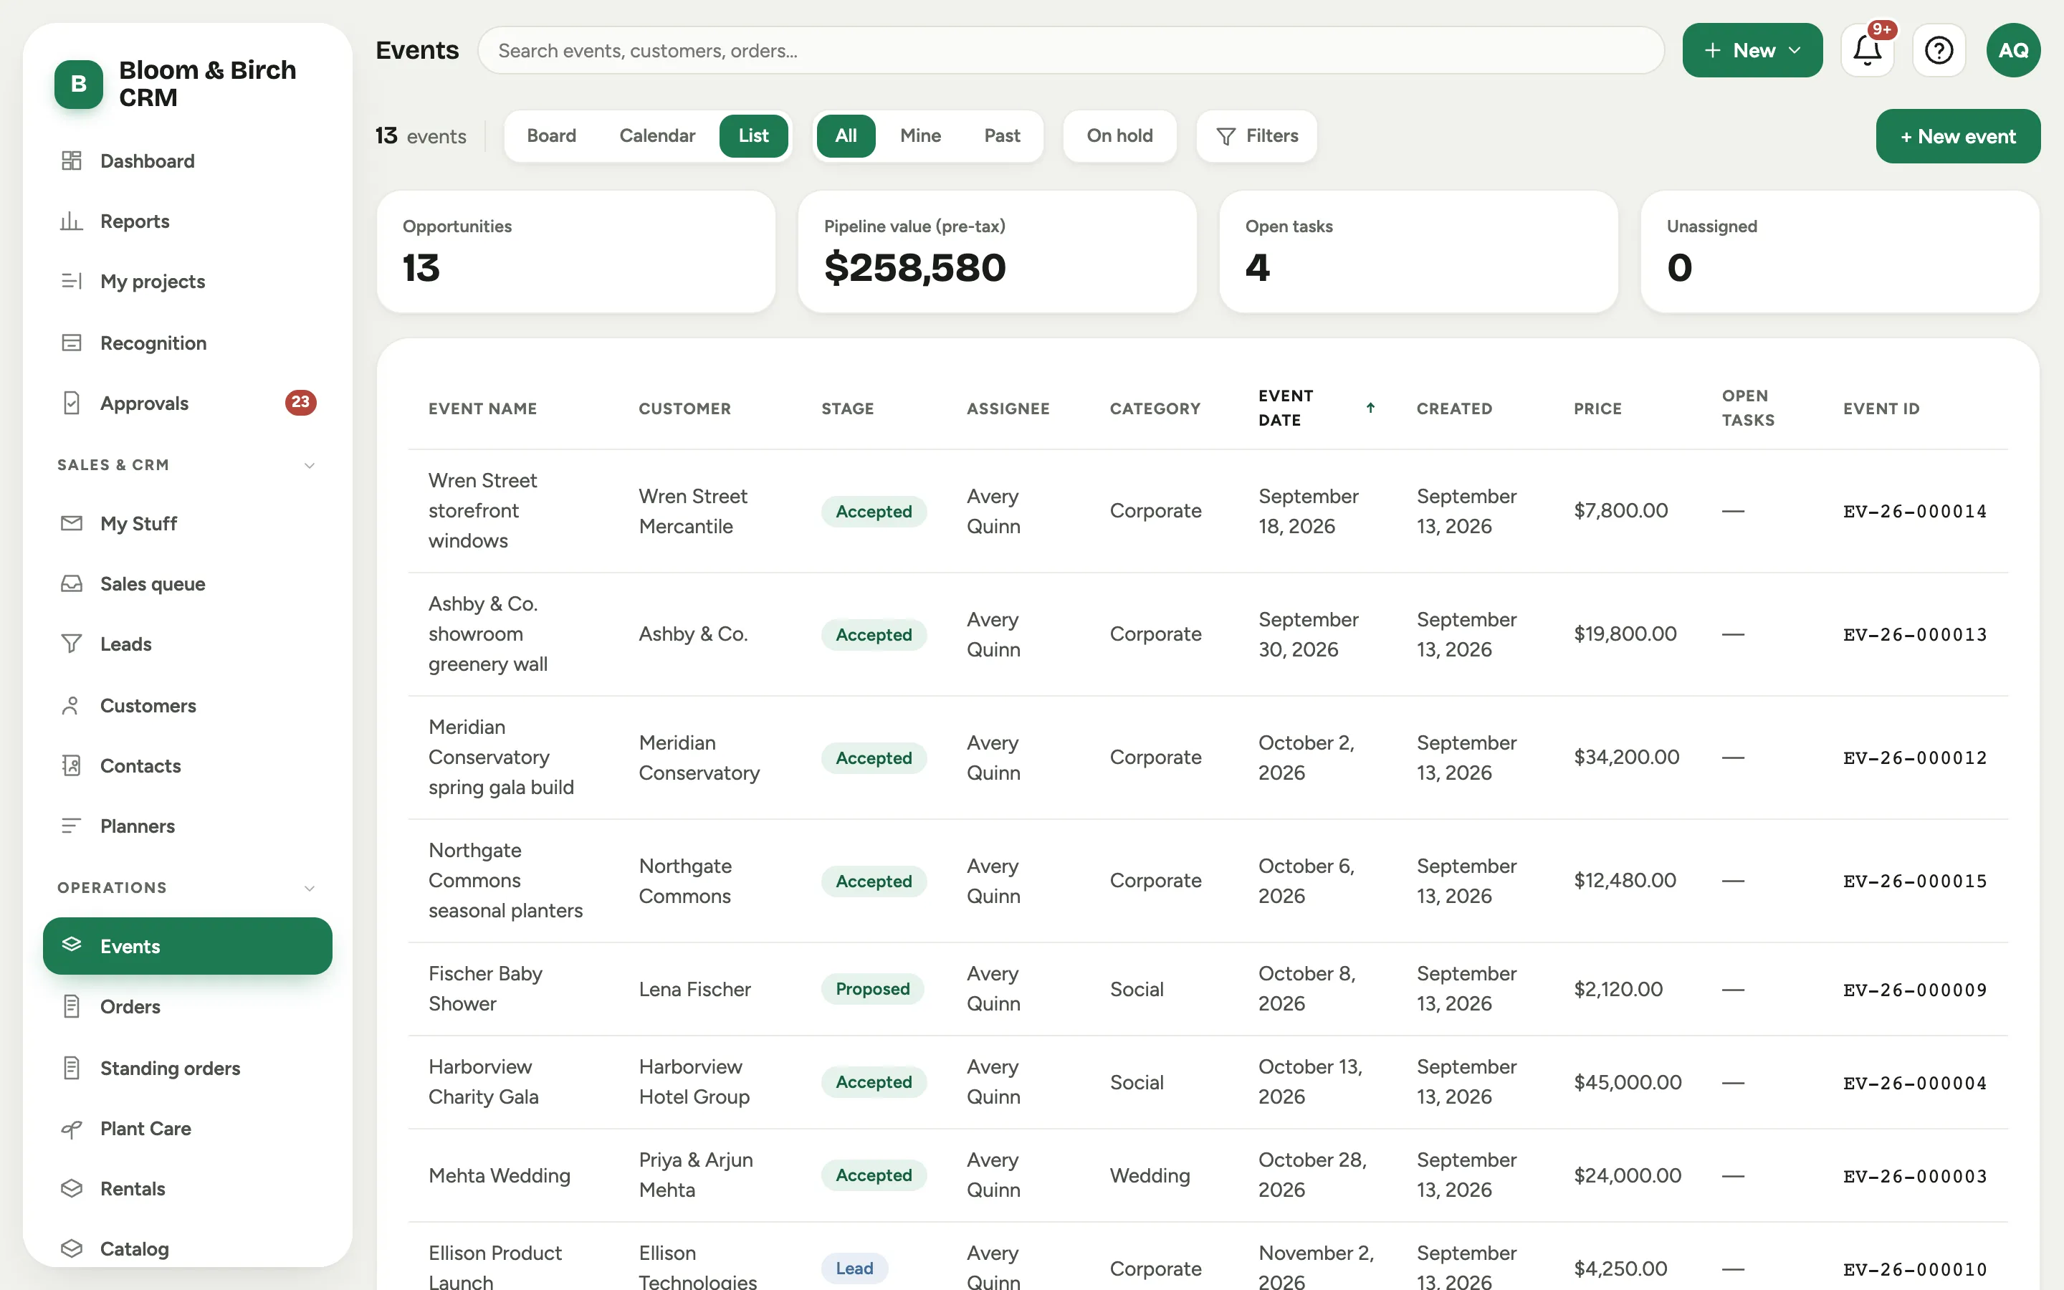Viewport: 2064px width, 1290px height.
Task: Open Dashboard from the sidebar
Action: 187,161
